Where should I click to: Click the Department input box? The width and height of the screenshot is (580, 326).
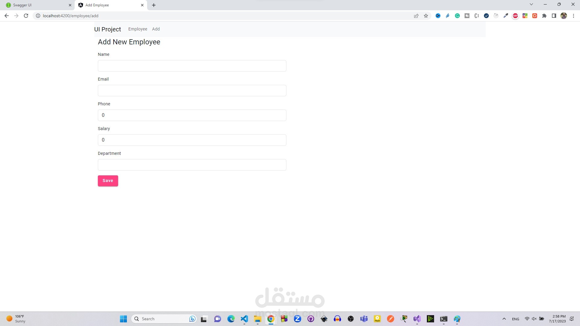click(192, 165)
